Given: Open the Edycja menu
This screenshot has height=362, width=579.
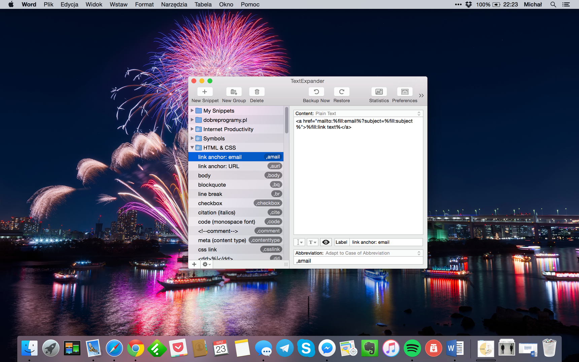Looking at the screenshot, I should [x=69, y=4].
